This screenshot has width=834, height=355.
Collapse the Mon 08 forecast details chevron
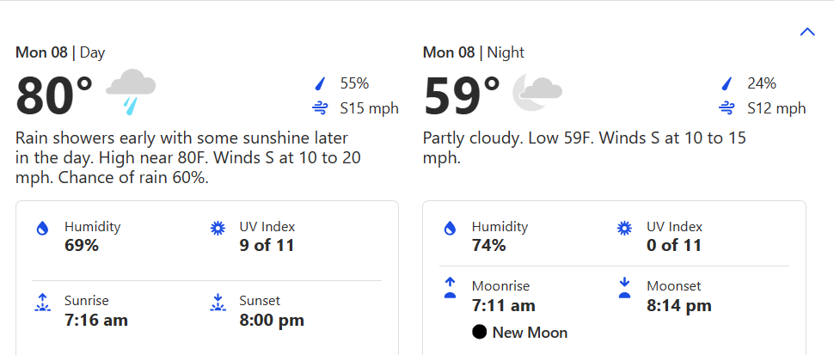point(806,32)
